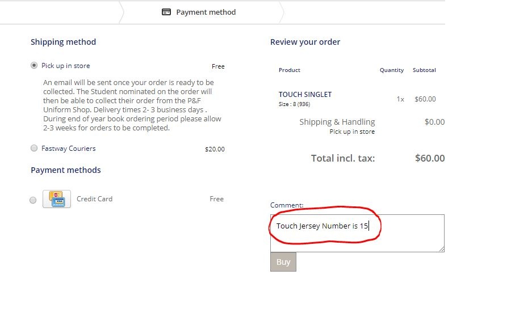Click the chevron before Payment method step

click(122, 12)
